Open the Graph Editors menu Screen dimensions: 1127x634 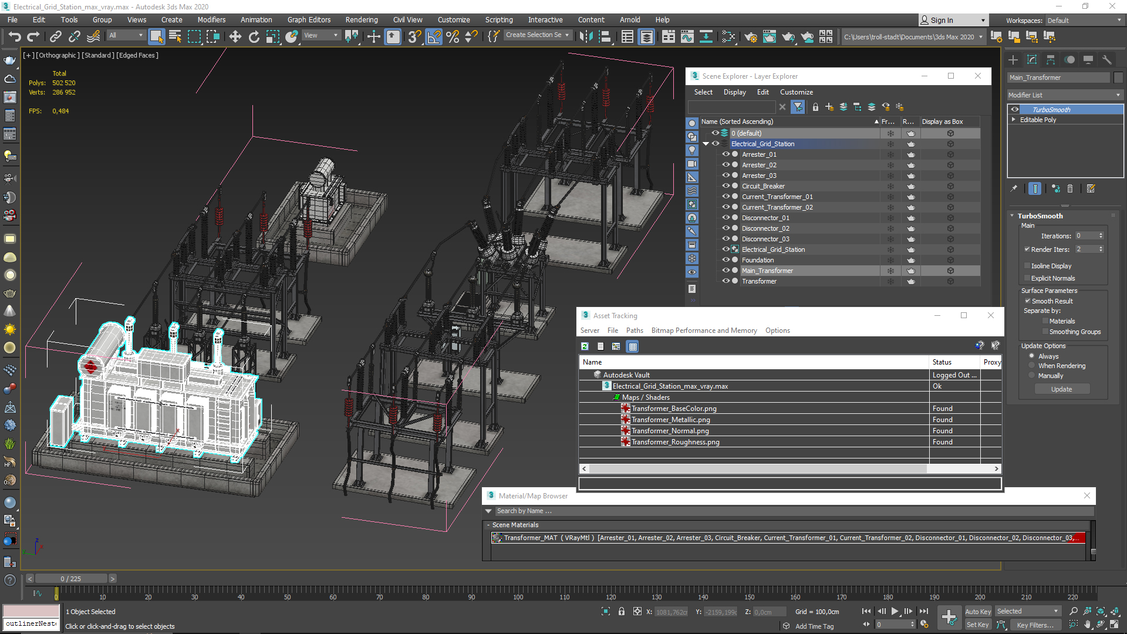click(309, 19)
